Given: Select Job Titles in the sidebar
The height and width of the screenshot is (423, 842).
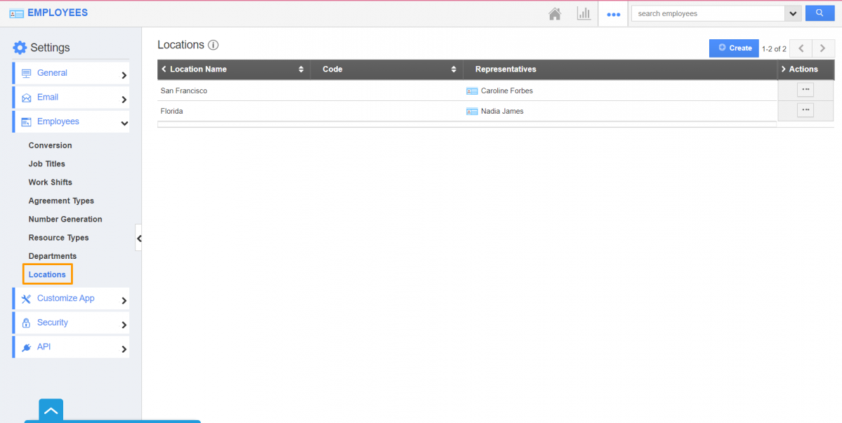Looking at the screenshot, I should (x=47, y=164).
